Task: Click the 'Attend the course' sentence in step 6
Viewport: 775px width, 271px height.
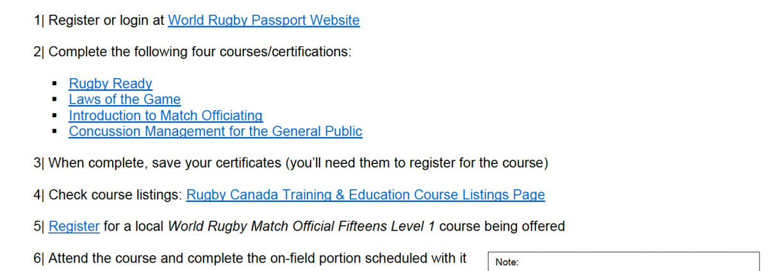Action: [257, 258]
